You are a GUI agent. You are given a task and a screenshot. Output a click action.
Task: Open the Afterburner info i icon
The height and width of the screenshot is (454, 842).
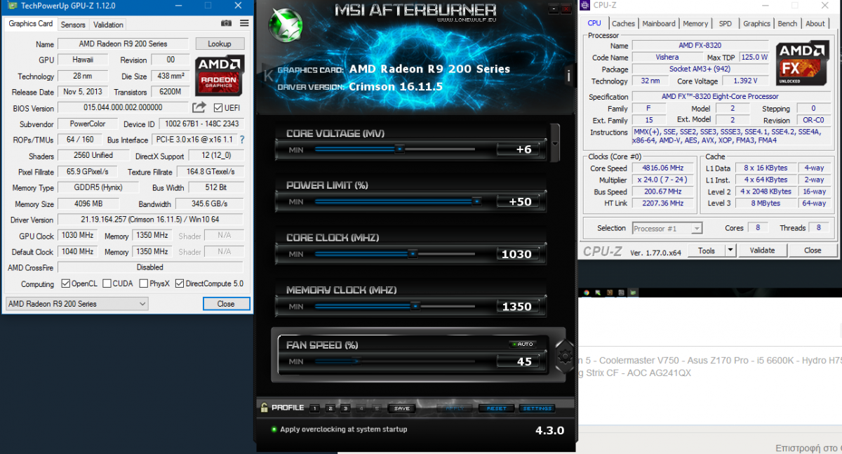(568, 74)
